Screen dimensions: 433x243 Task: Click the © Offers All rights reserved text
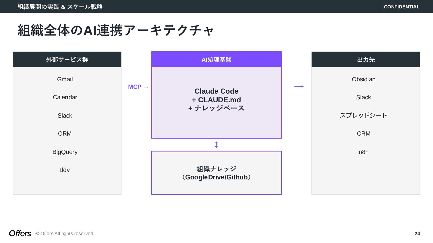point(65,233)
